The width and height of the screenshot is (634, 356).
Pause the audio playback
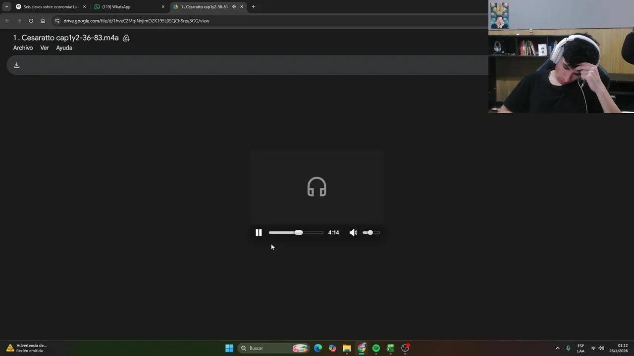coord(259,232)
